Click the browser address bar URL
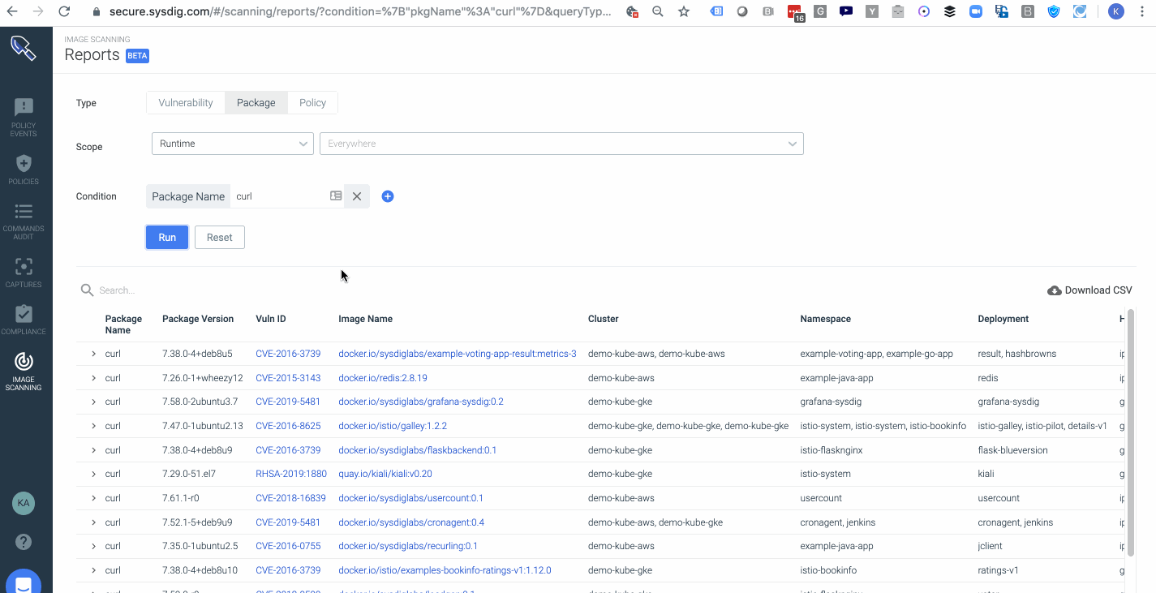Screen dimensions: 1156x593 tap(359, 12)
